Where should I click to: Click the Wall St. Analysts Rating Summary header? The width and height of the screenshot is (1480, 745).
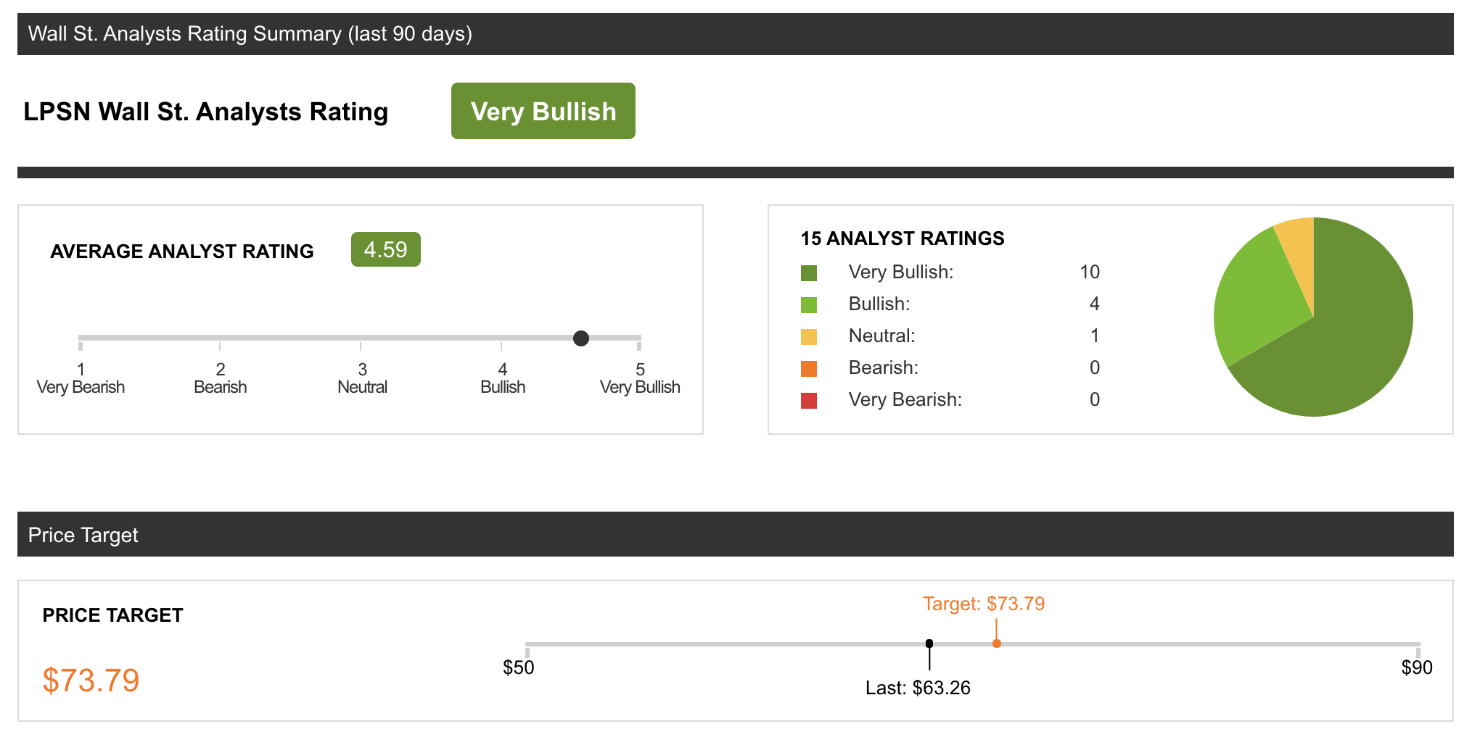point(250,33)
